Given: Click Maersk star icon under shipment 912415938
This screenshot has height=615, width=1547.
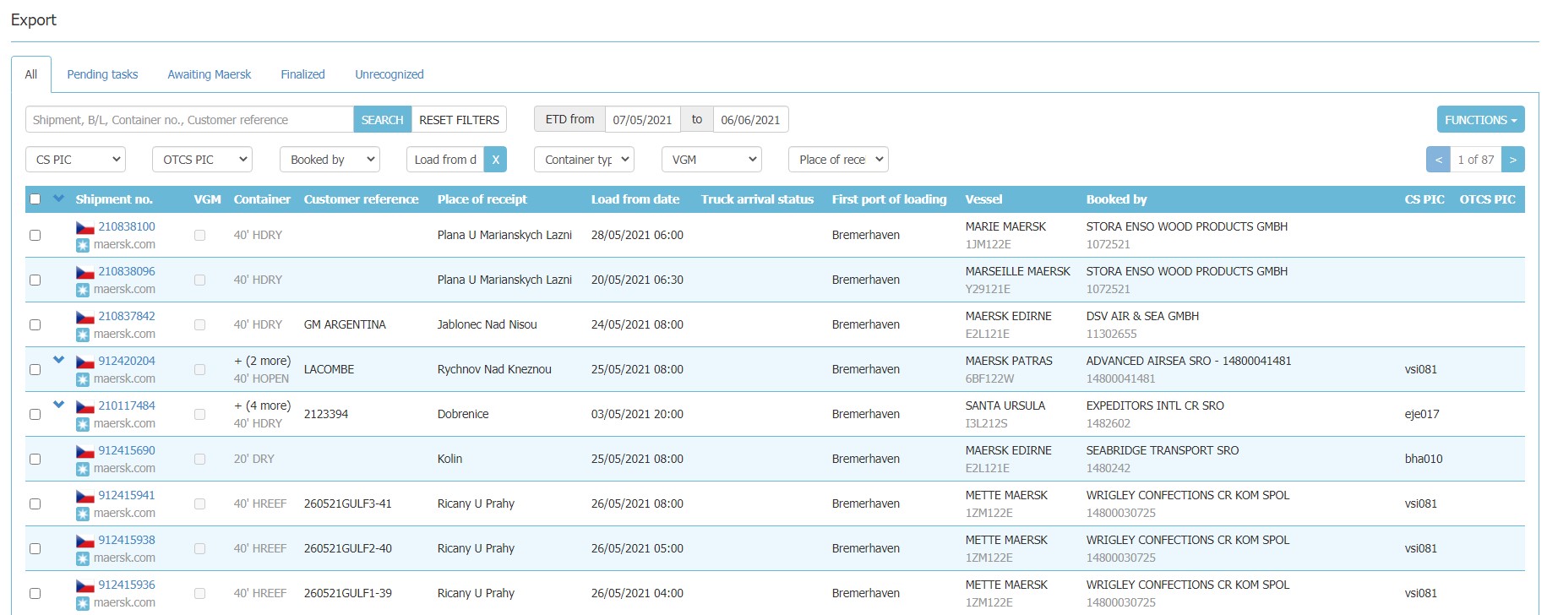Looking at the screenshot, I should pyautogui.click(x=83, y=558).
